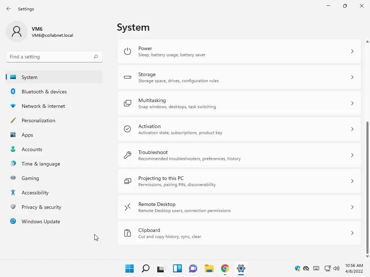Launch Google Chrome from taskbar
This screenshot has width=370, height=277.
point(225,268)
